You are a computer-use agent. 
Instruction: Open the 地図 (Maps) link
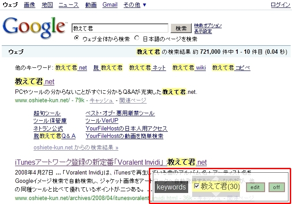point(47,5)
